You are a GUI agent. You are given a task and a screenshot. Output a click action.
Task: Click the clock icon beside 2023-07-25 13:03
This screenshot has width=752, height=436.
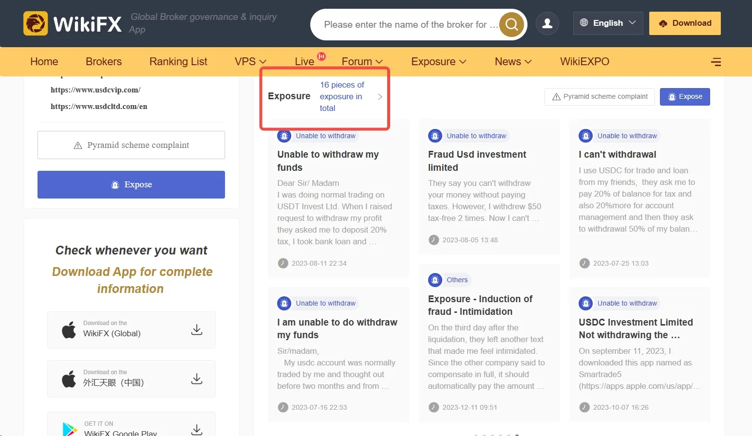pos(584,263)
